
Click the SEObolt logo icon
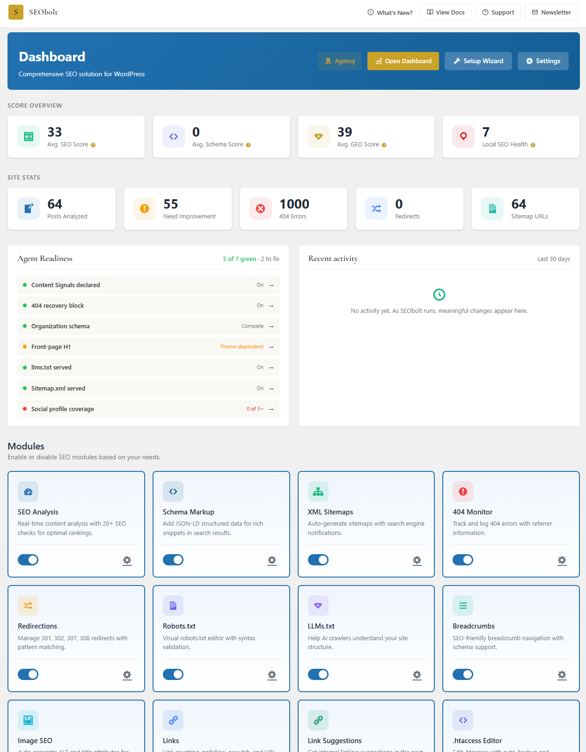pos(16,12)
